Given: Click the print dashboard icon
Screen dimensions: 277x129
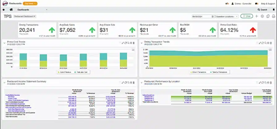Looking at the screenshot, I should click(273, 16).
